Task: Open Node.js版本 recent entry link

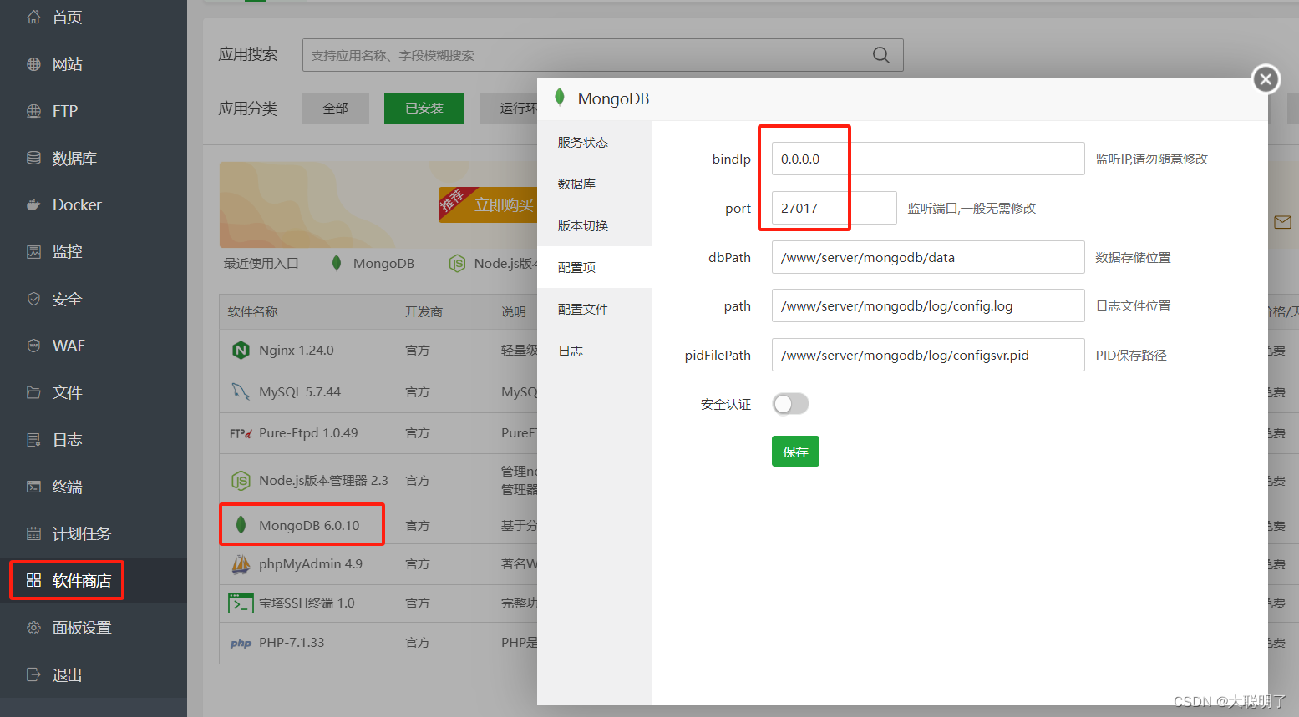Action: click(494, 263)
